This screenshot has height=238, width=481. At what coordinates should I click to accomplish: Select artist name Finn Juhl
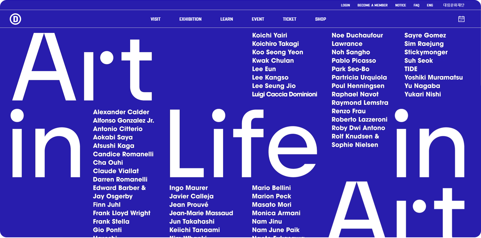[107, 205]
